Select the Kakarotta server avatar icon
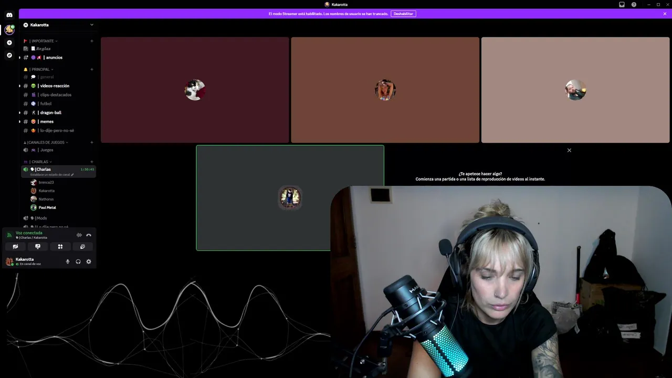 coord(9,29)
